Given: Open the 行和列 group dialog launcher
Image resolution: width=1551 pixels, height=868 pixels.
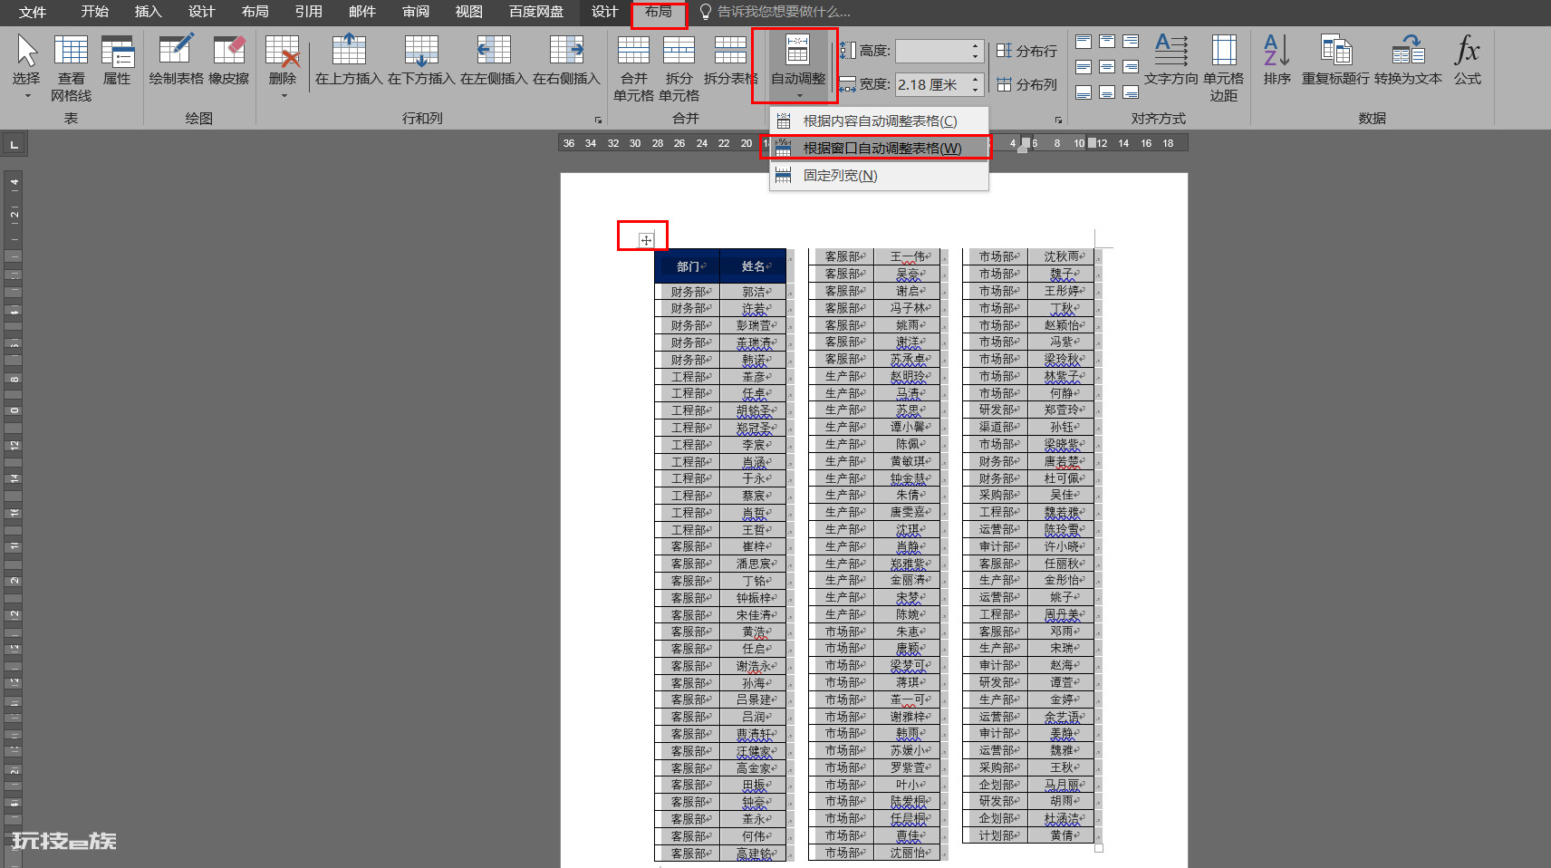Looking at the screenshot, I should [x=598, y=120].
